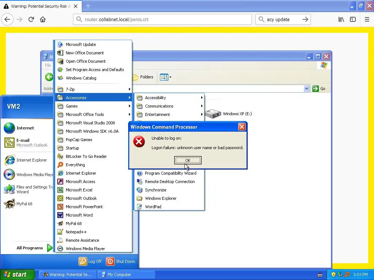
Task: Launch Microsoft Access
Action: point(93,182)
